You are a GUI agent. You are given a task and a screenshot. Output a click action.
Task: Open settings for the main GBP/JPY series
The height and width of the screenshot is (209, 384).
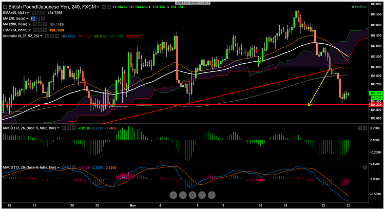[109, 7]
